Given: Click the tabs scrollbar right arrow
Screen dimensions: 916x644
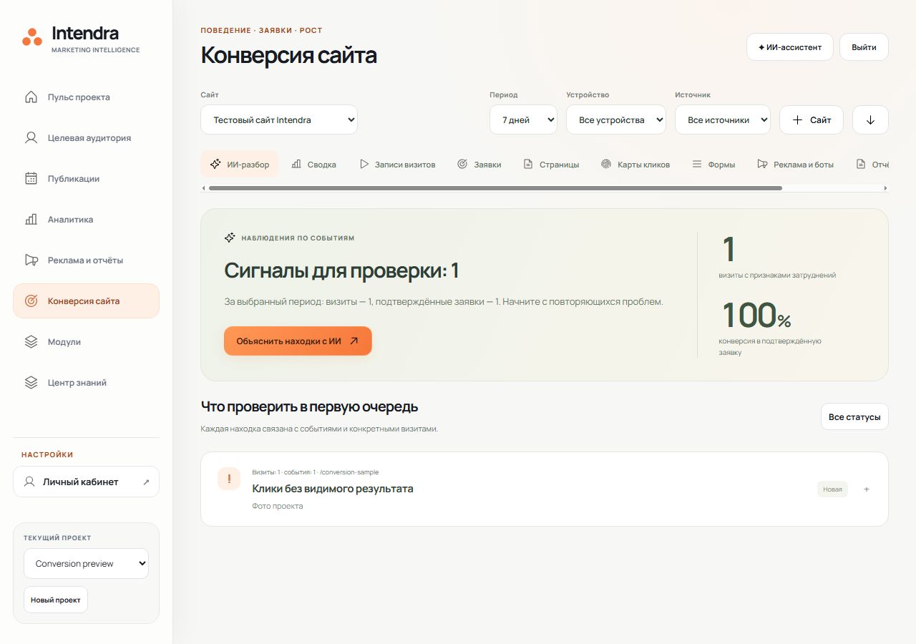Looking at the screenshot, I should [x=885, y=188].
